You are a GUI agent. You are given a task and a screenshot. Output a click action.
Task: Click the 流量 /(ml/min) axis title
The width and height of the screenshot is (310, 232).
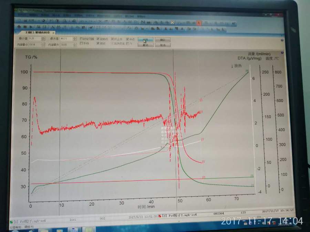259,54
